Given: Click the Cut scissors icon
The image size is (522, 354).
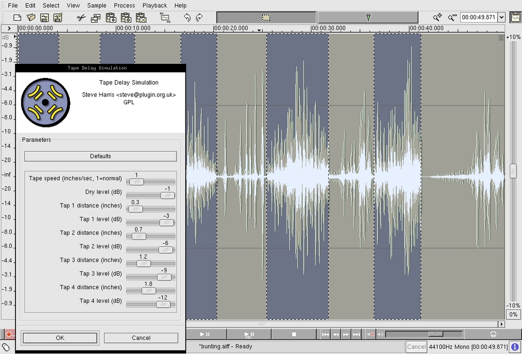Looking at the screenshot, I should pos(81,17).
